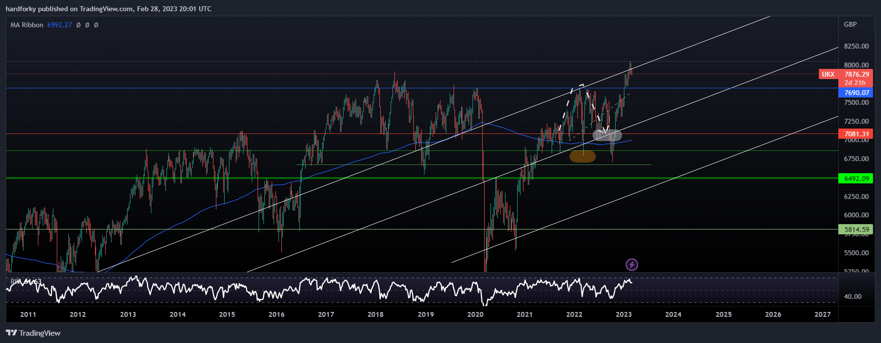Click the TradingView logo at bottom left
This screenshot has width=881, height=343.
pyautogui.click(x=33, y=333)
